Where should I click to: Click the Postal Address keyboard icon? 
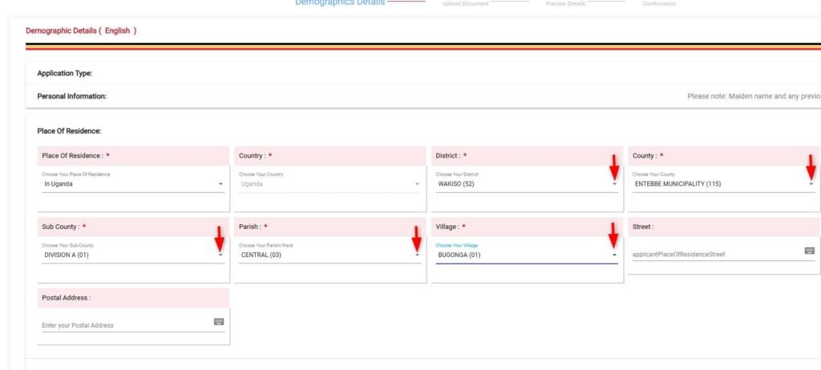(219, 321)
